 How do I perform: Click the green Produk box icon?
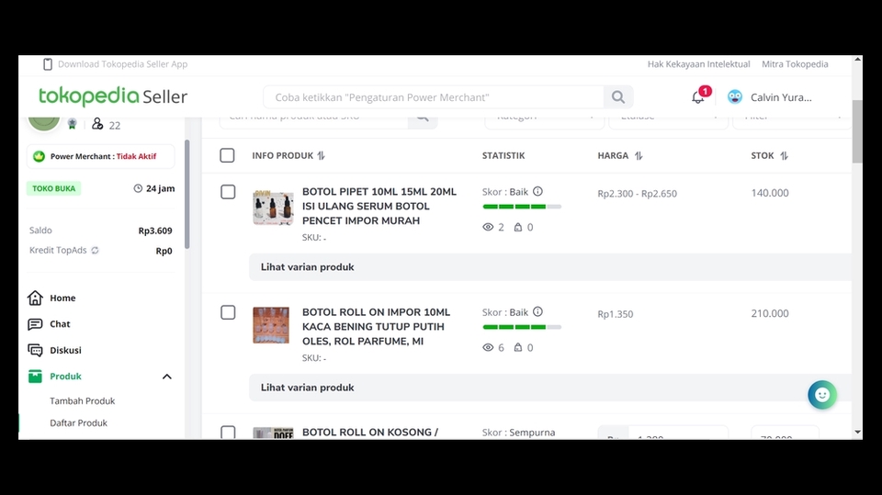[x=35, y=376]
